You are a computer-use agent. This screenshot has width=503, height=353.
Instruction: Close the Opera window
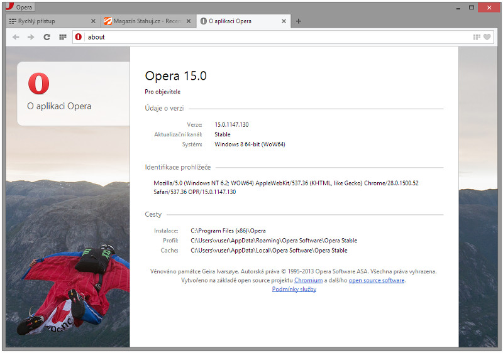pos(489,8)
